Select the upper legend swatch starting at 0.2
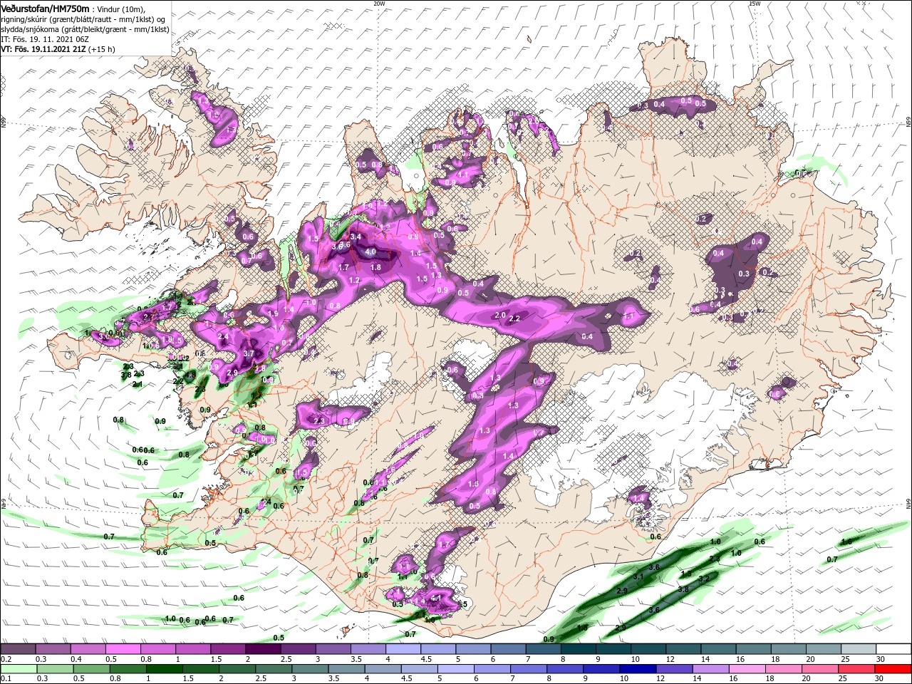Screen dimensions: 912x684 click(18, 649)
